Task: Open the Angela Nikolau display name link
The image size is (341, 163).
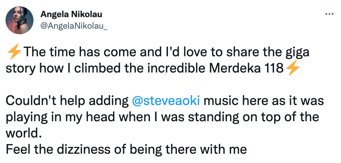Action: (71, 15)
